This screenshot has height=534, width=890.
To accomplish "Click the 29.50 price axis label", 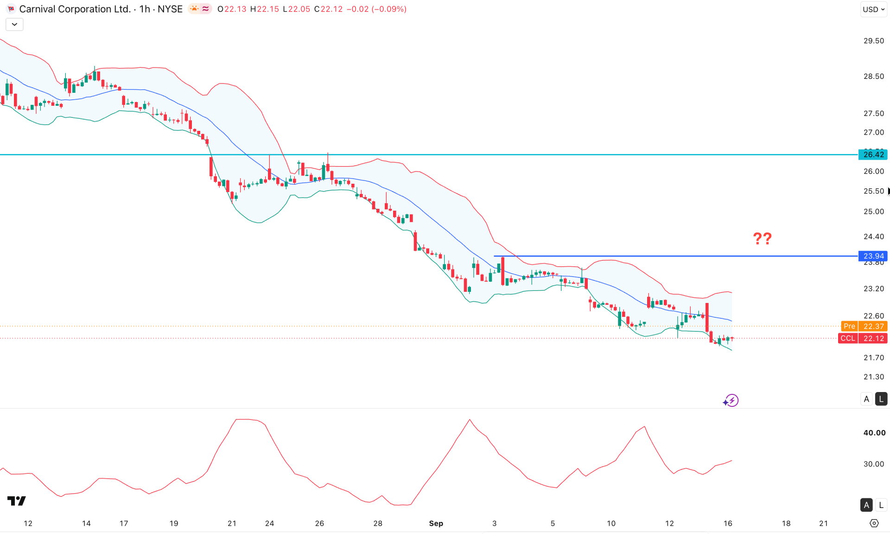I will [874, 41].
